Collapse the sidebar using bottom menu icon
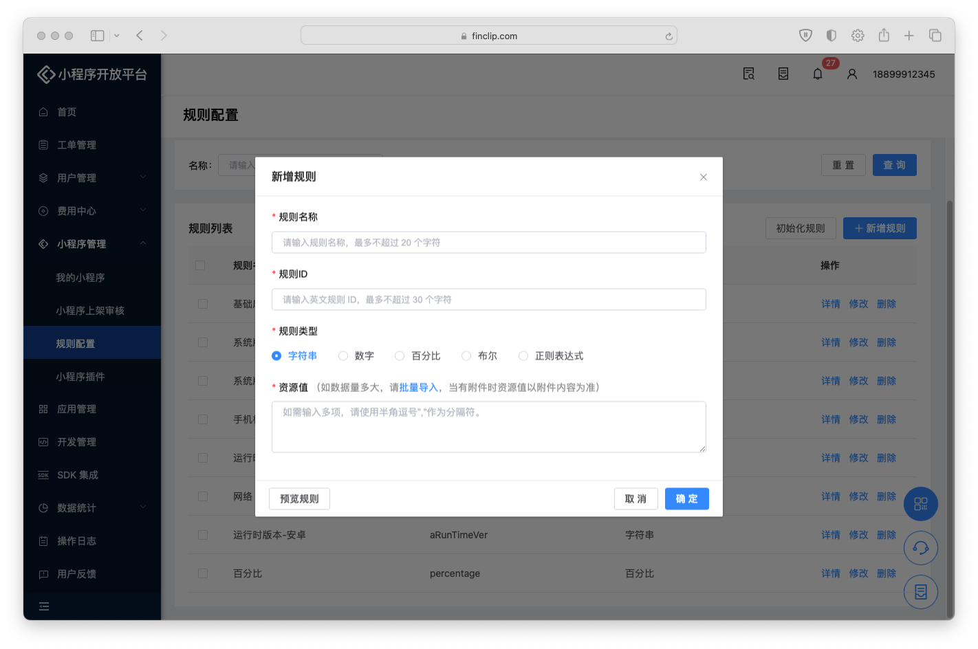The height and width of the screenshot is (649, 978). (44, 606)
